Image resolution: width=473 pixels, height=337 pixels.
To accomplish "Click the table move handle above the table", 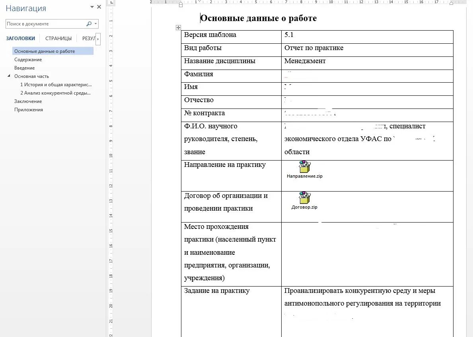I will (178, 27).
